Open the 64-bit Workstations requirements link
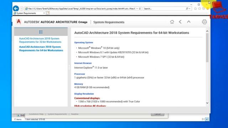Screen dimensions: 228x128 41,49
